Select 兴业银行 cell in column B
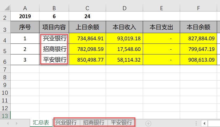 (54, 38)
